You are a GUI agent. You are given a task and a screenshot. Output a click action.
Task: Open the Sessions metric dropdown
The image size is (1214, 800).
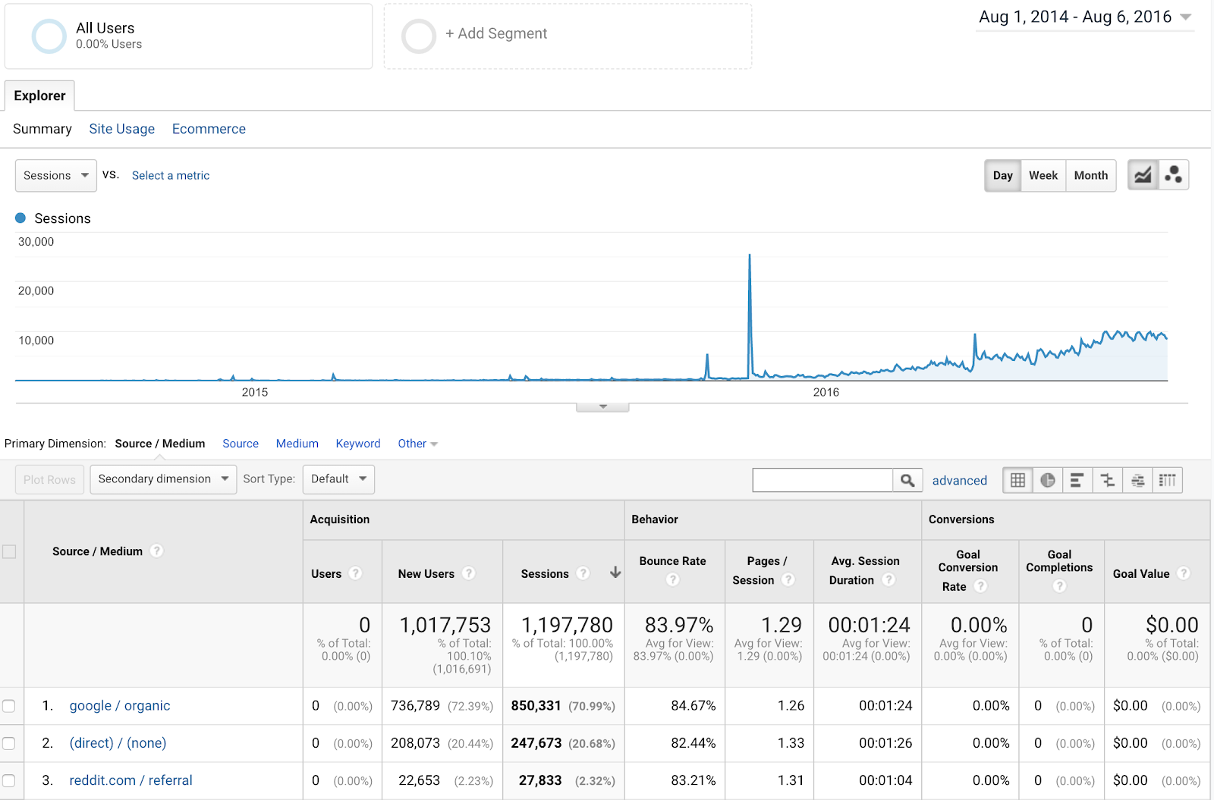[x=56, y=175]
